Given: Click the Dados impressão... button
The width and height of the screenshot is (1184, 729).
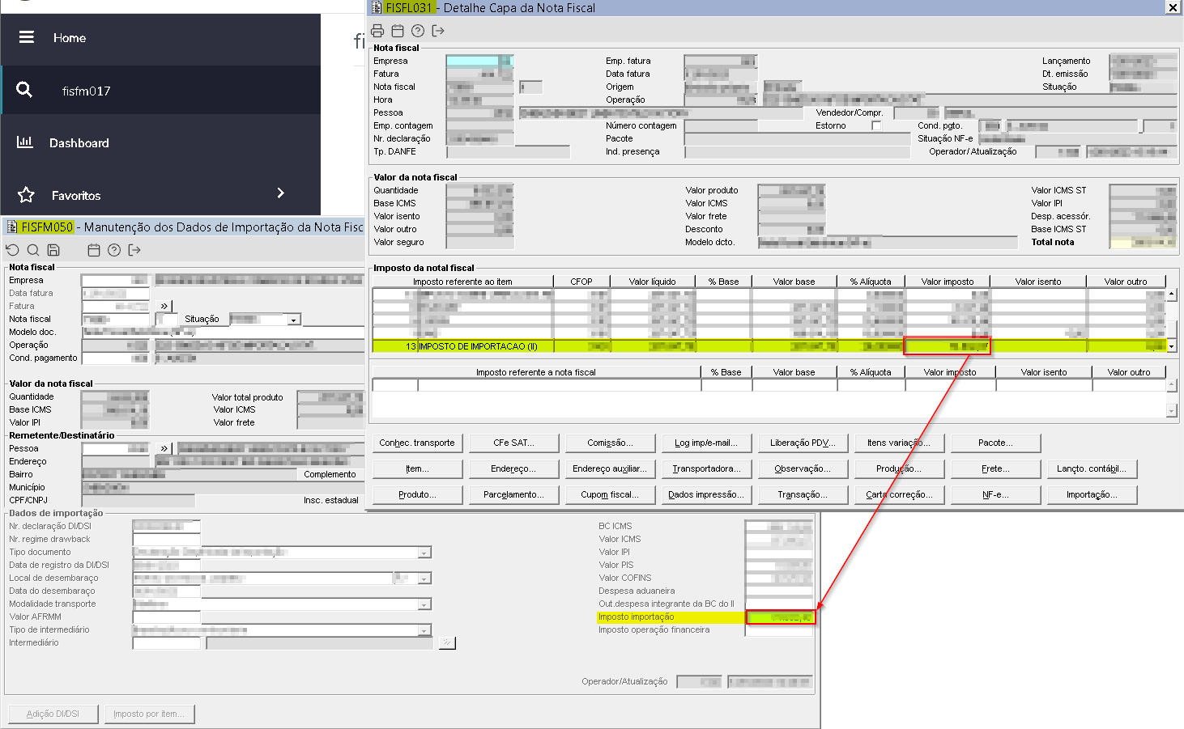Looking at the screenshot, I should pos(706,494).
